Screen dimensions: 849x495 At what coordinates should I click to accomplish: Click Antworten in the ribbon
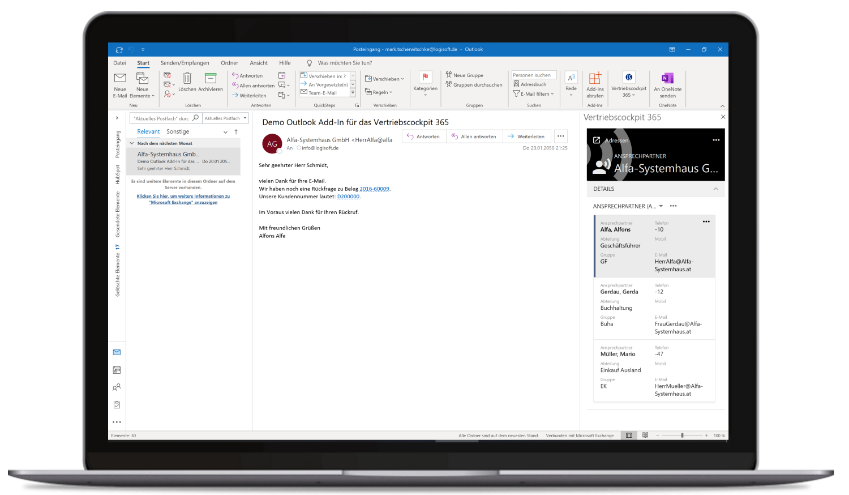247,75
